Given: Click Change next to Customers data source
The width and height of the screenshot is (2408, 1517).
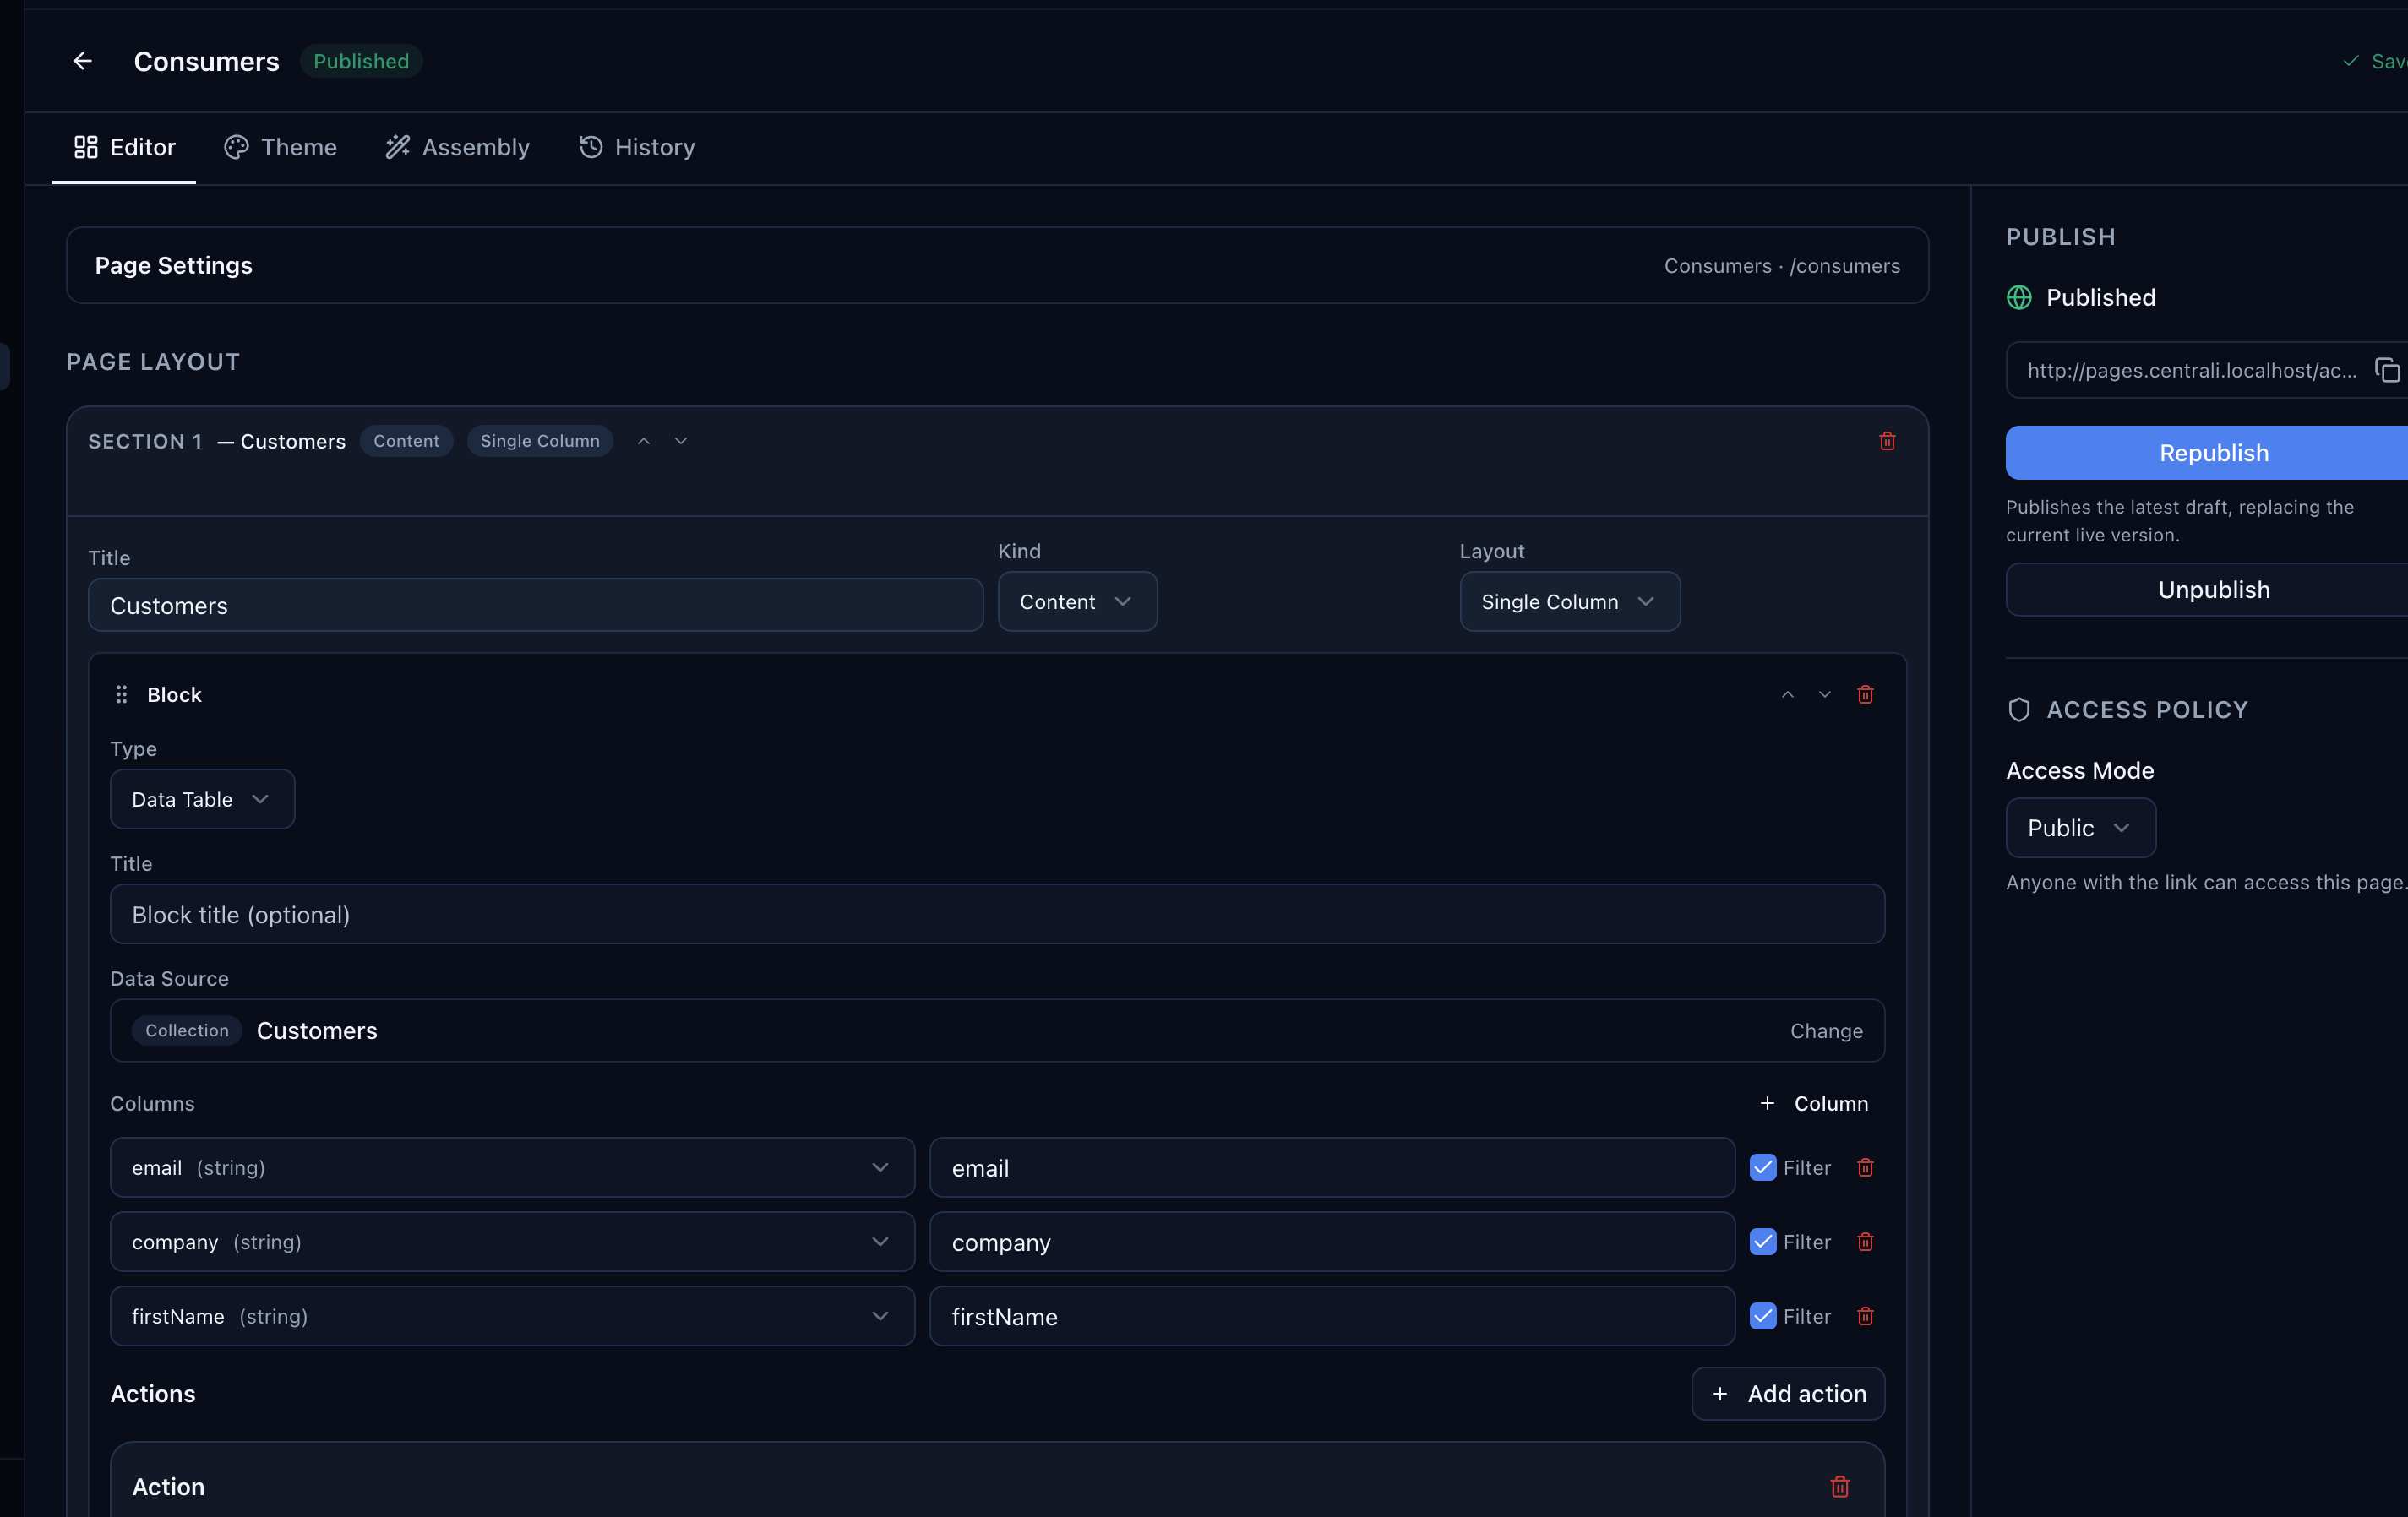Looking at the screenshot, I should pos(1826,1031).
